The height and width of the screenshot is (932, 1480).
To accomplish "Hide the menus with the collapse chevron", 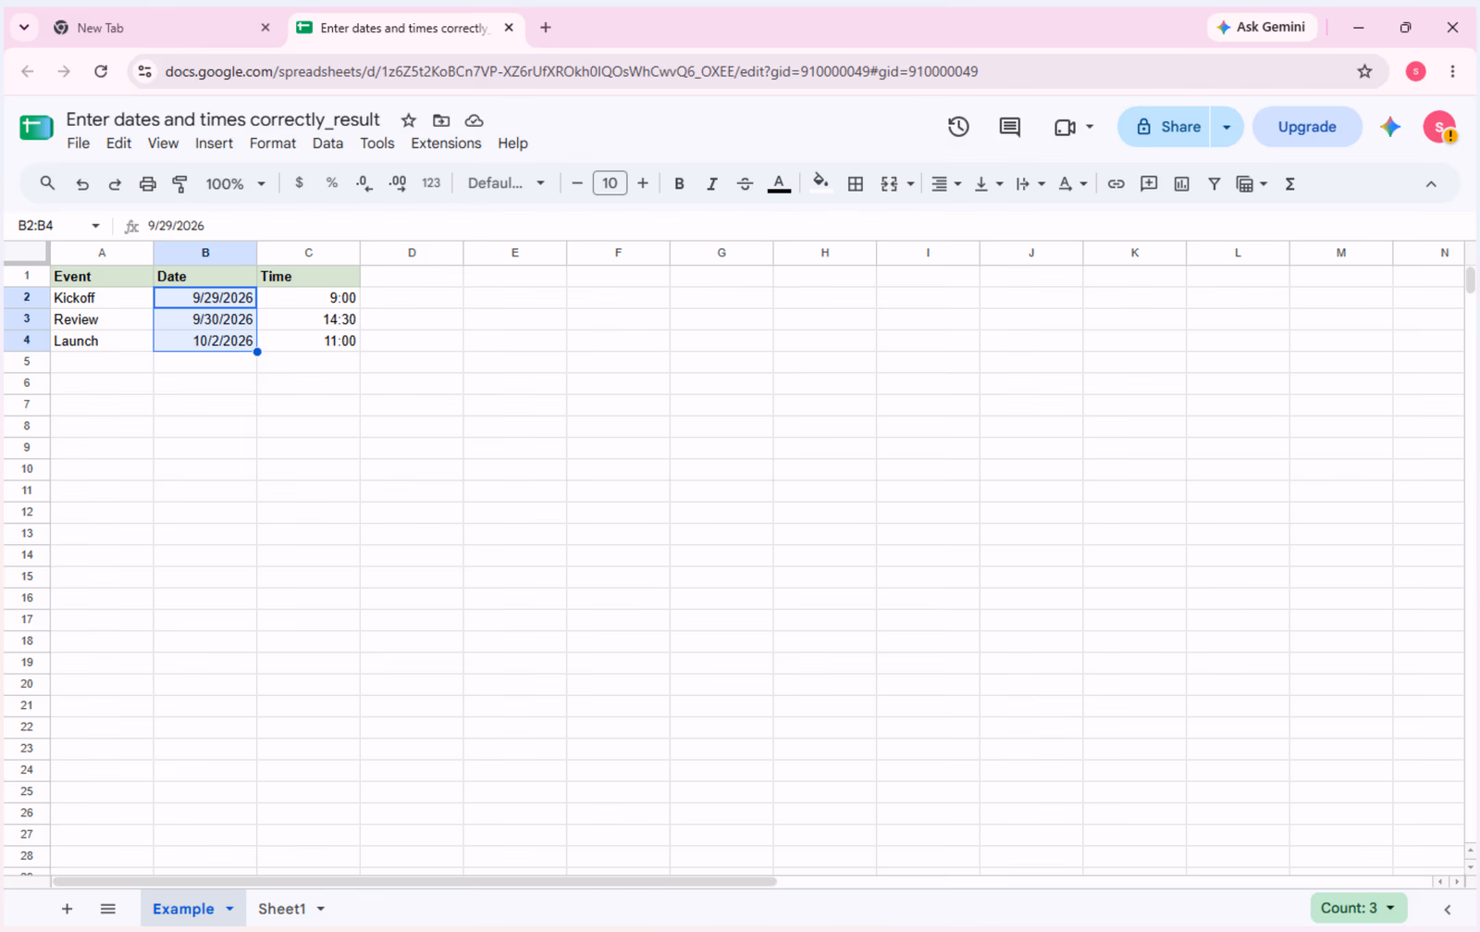I will coord(1431,184).
